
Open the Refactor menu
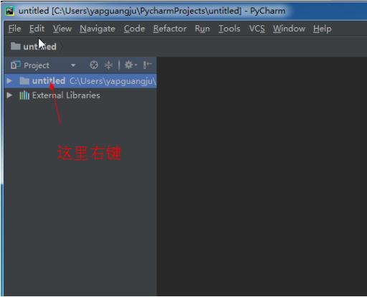[x=170, y=29]
